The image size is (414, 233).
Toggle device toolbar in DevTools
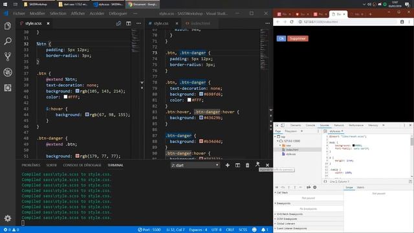point(282,125)
